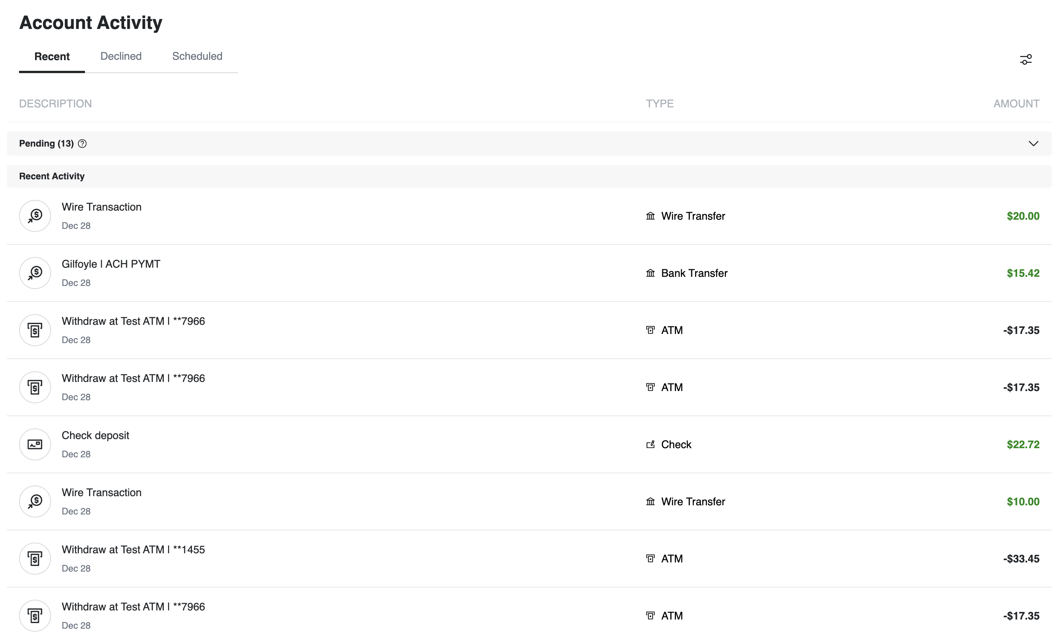Click the $15.42 amount

(x=1023, y=273)
